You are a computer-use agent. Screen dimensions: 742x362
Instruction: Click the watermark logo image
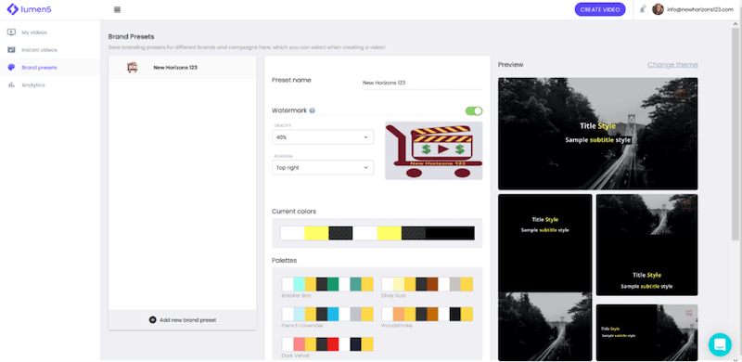(x=434, y=150)
